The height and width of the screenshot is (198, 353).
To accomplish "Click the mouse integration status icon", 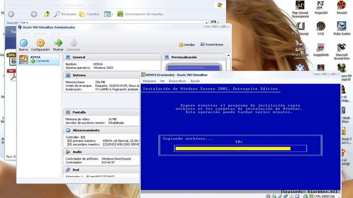I will 305,196.
